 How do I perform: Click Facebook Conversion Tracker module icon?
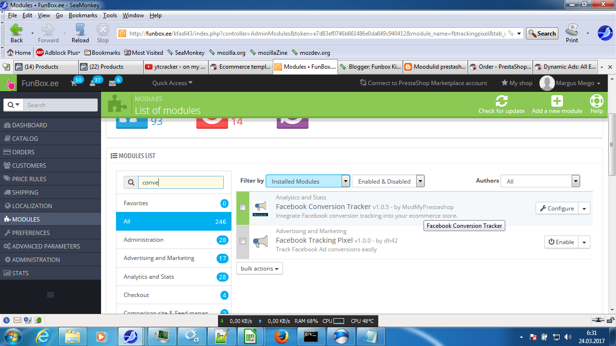[x=260, y=209]
